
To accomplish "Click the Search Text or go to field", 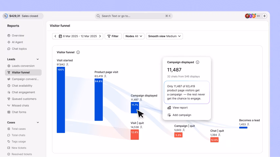I will [133, 16].
